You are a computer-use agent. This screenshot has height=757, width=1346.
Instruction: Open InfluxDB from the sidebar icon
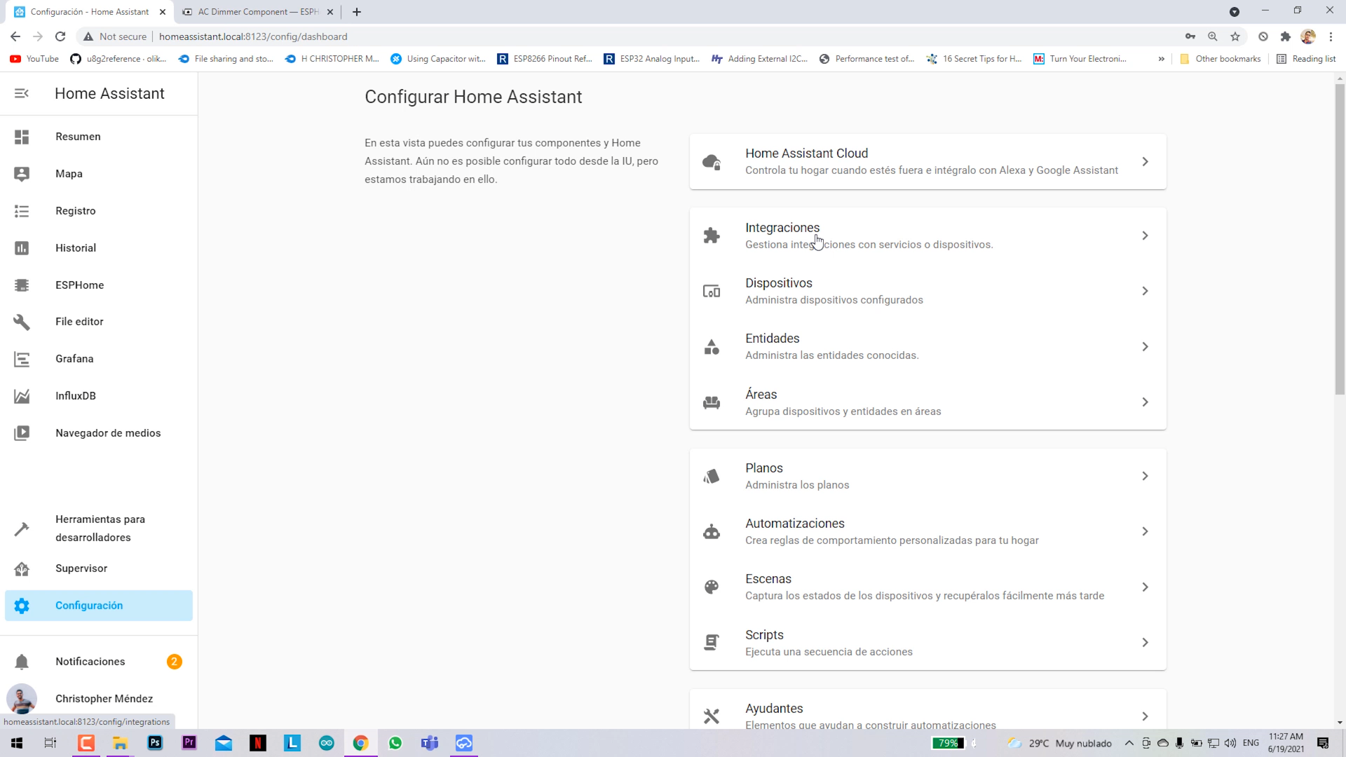(22, 396)
